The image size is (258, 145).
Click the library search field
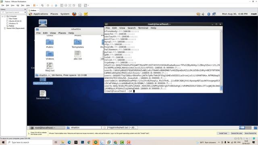point(12,12)
